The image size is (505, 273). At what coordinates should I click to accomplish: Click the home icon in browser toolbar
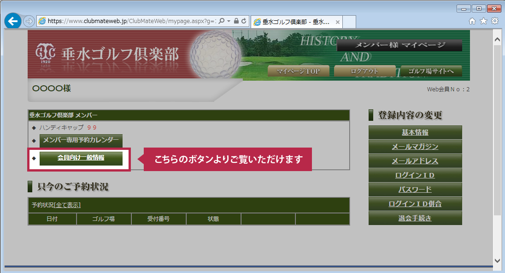(472, 21)
